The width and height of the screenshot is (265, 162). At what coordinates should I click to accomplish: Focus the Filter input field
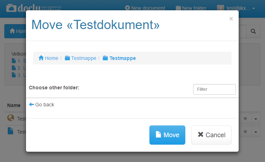pos(214,89)
